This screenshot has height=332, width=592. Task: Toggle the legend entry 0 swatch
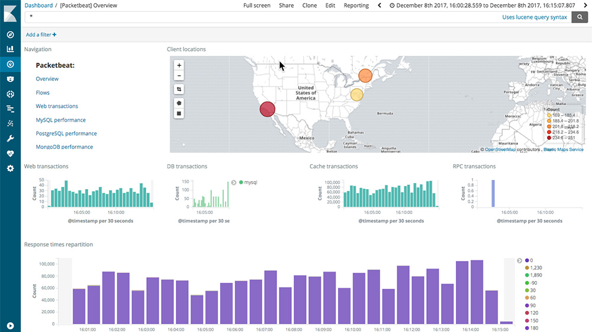pyautogui.click(x=527, y=260)
